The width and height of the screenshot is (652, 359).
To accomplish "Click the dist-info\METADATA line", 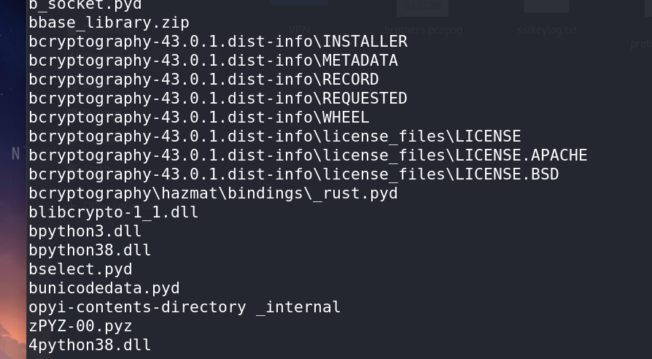I will (213, 61).
